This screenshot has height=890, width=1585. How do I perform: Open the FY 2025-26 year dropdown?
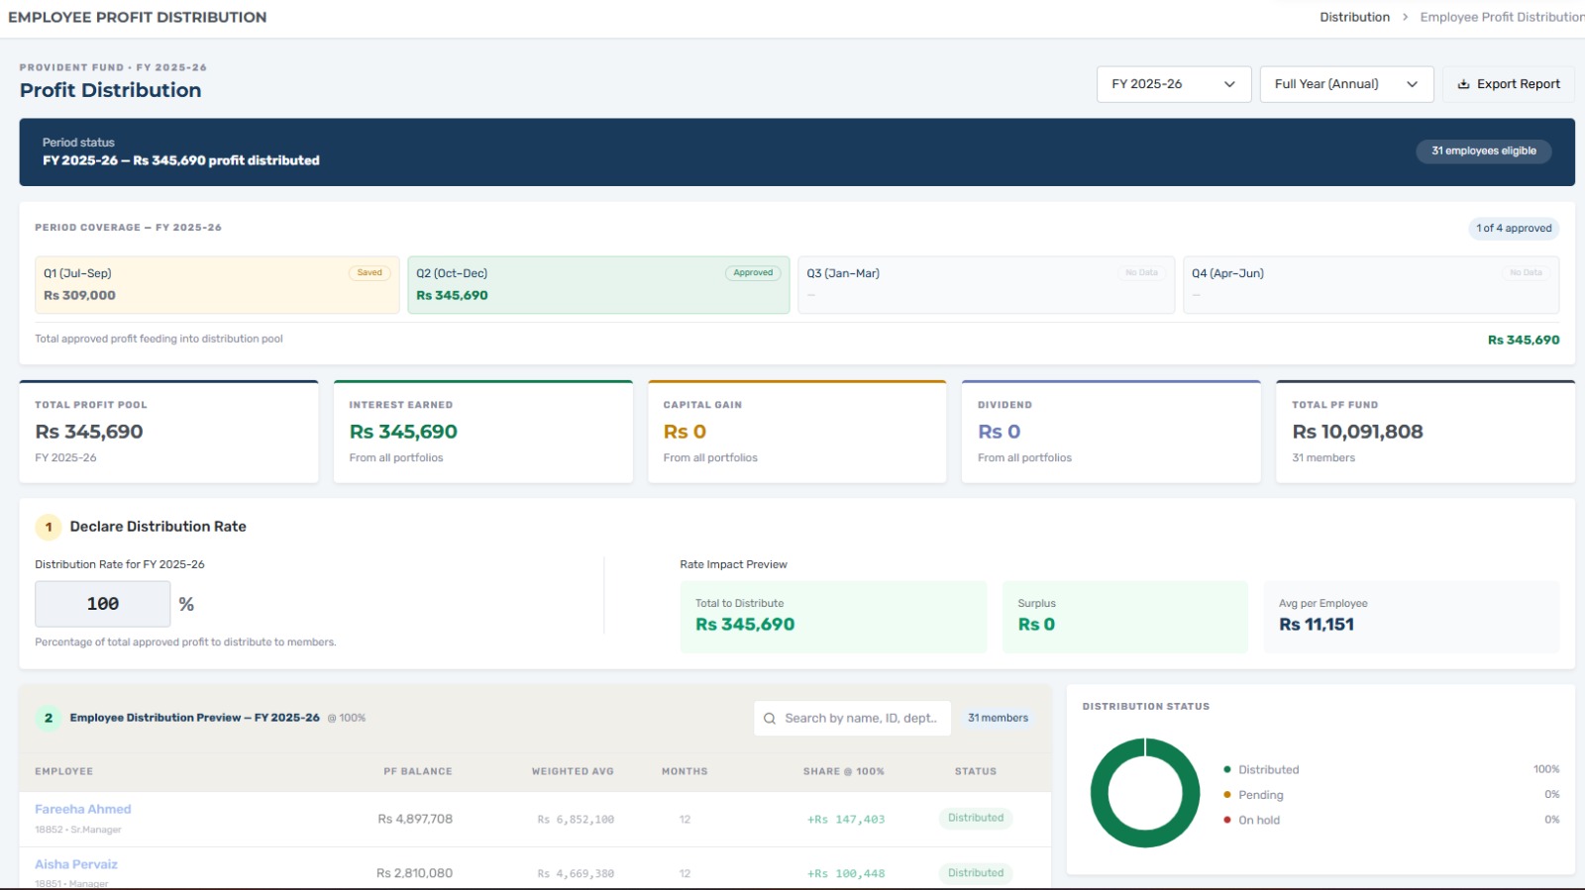coord(1174,84)
